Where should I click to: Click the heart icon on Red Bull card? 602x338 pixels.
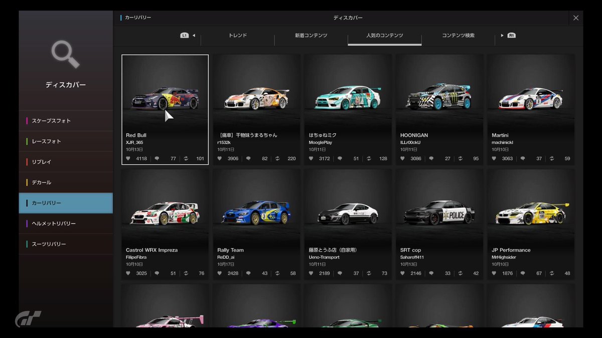(128, 159)
